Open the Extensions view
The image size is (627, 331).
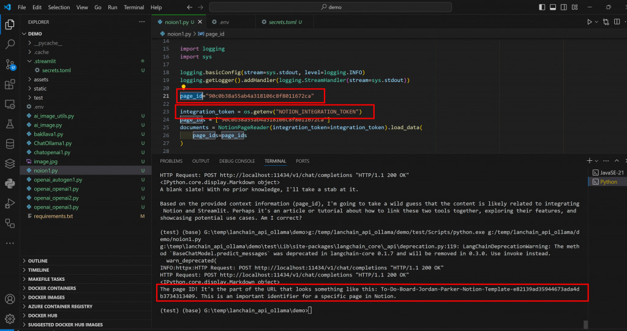tap(10, 84)
